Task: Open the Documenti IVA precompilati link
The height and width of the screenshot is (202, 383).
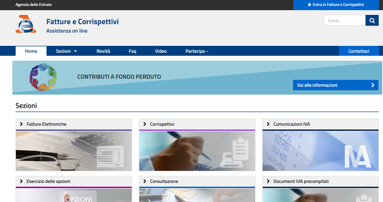Action: [x=301, y=181]
